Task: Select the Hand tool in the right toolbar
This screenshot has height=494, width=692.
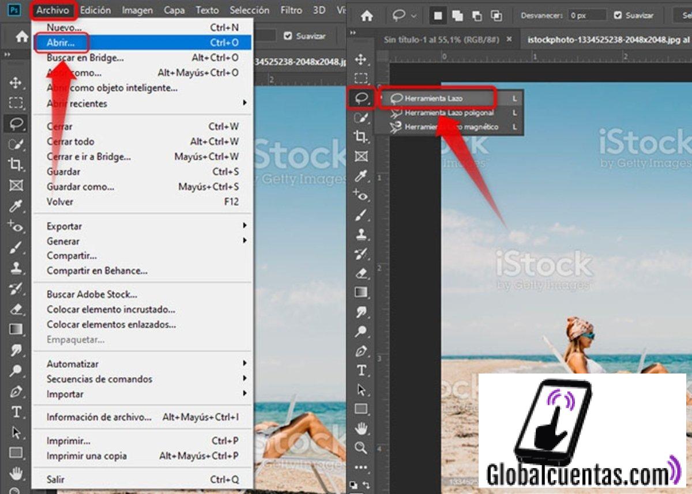Action: [361, 428]
